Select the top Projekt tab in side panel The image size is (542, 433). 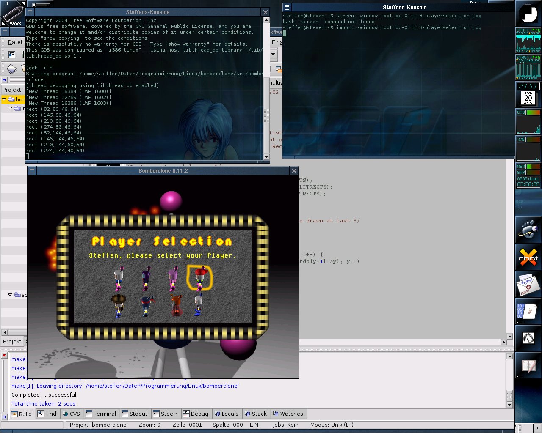pos(12,90)
